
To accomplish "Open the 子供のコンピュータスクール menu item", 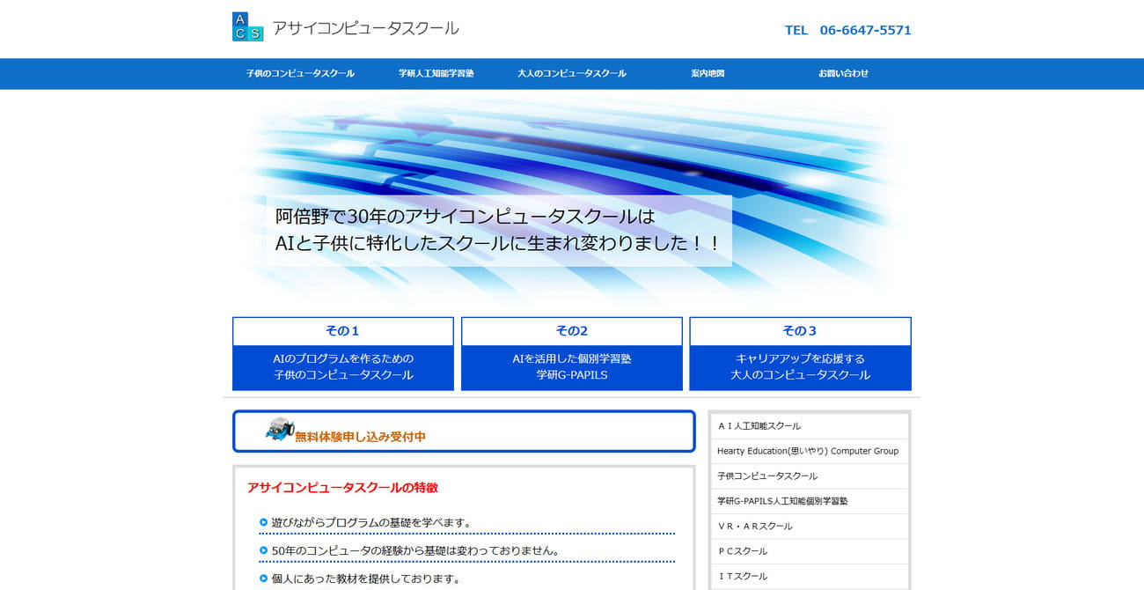I will (x=299, y=74).
